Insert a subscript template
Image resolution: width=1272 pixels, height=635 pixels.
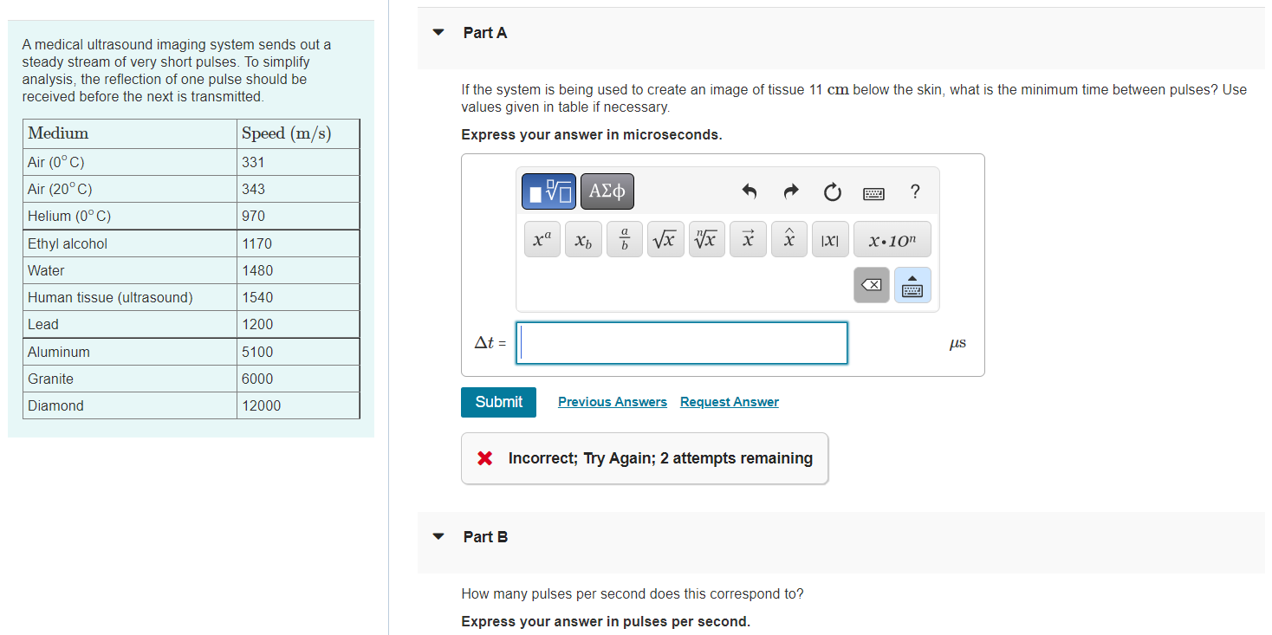click(583, 240)
